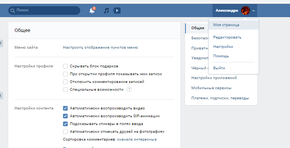Click the Настройки контента label
This screenshot has width=290, height=148.
click(34, 108)
